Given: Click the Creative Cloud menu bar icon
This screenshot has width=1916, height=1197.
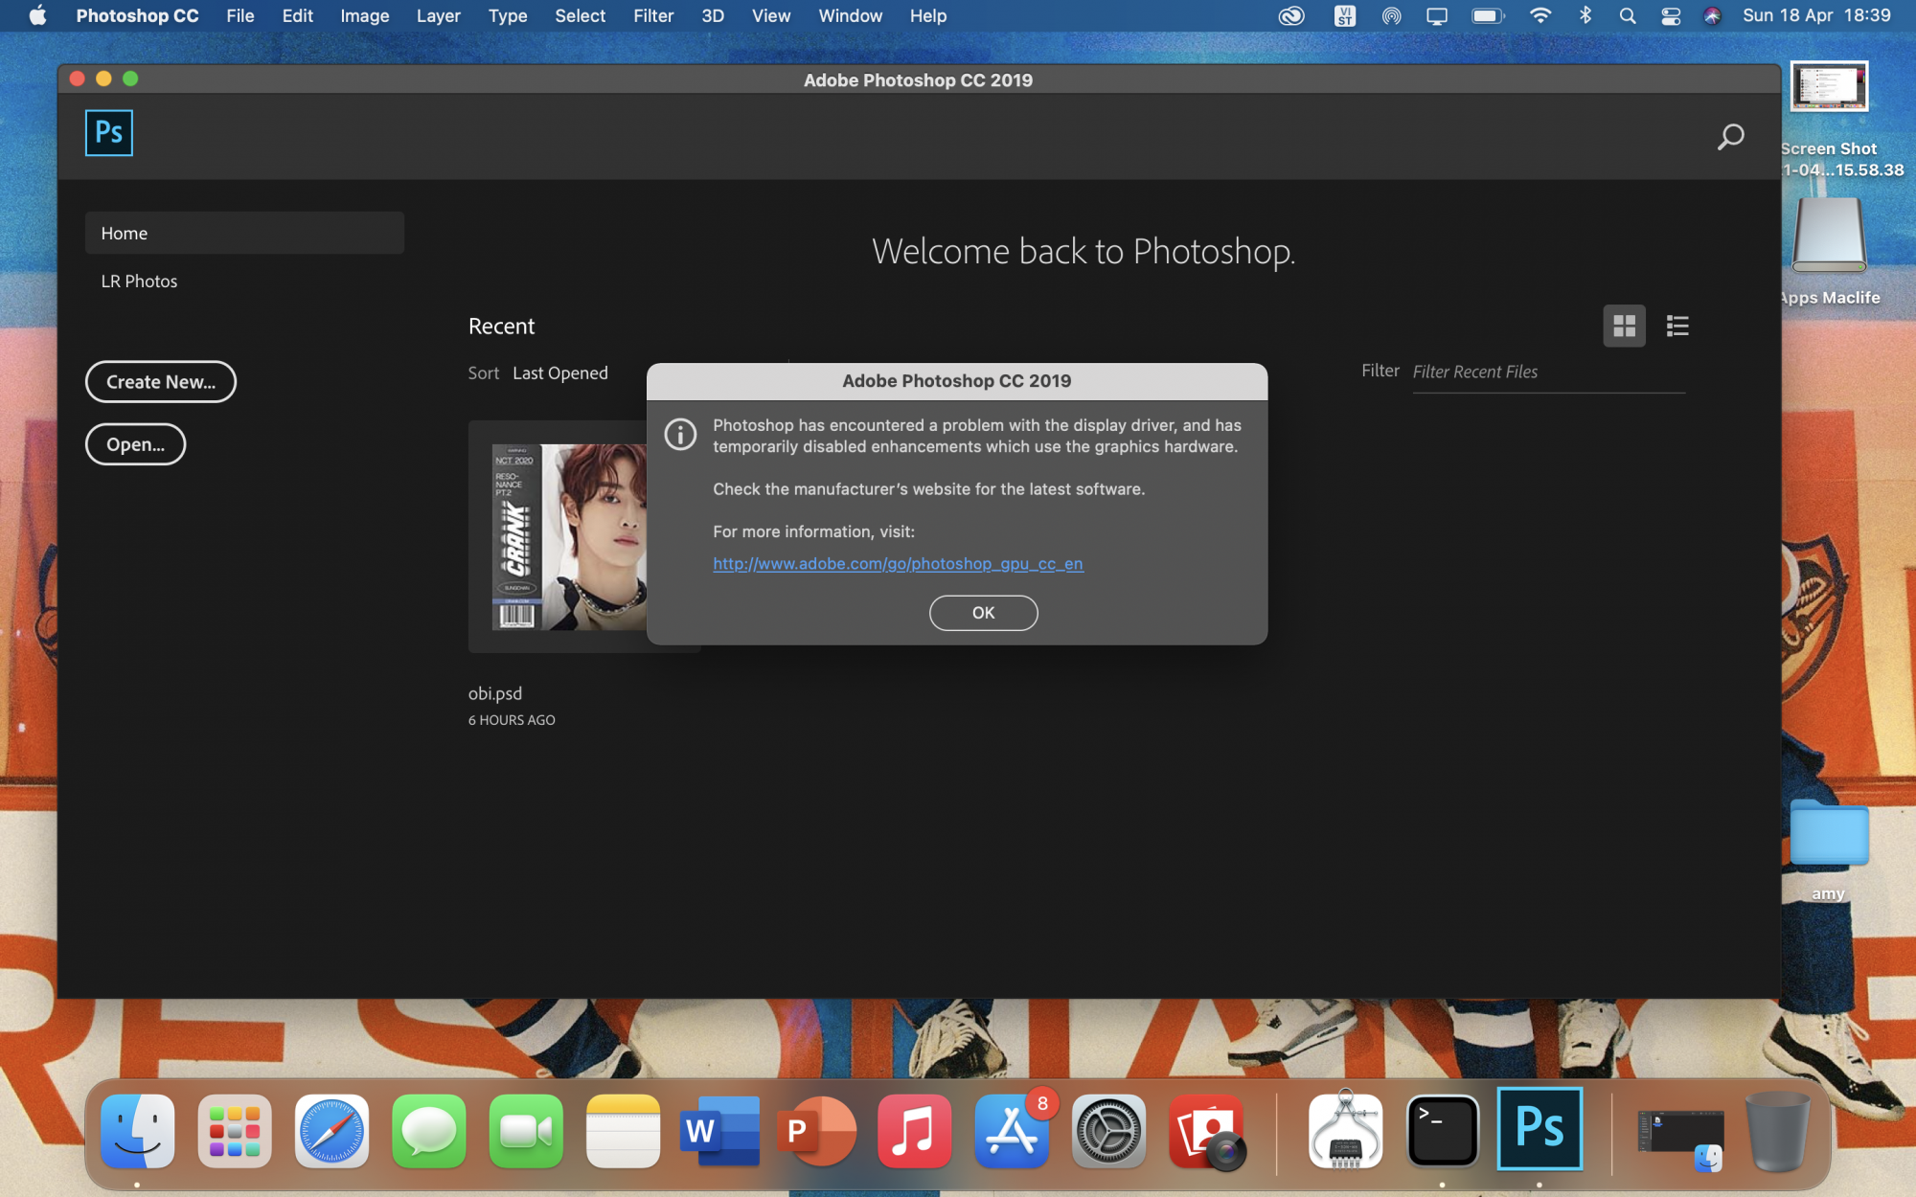Looking at the screenshot, I should tap(1291, 16).
